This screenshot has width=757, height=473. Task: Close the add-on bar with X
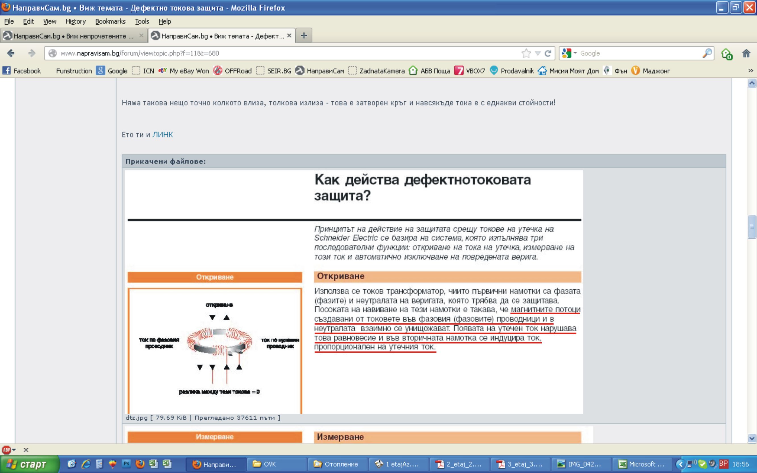pos(26,450)
